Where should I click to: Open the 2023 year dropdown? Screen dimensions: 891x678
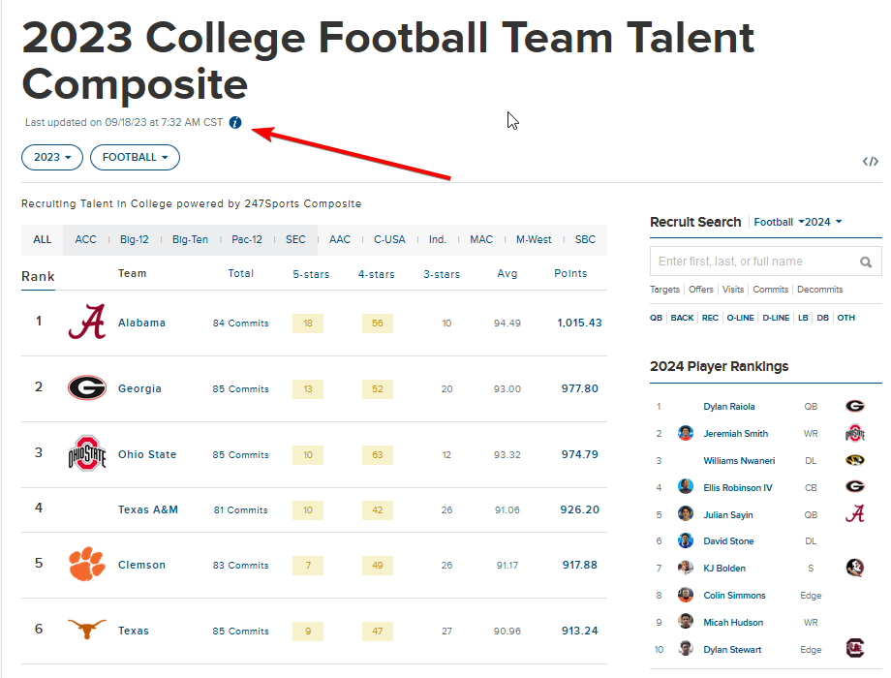coord(52,157)
